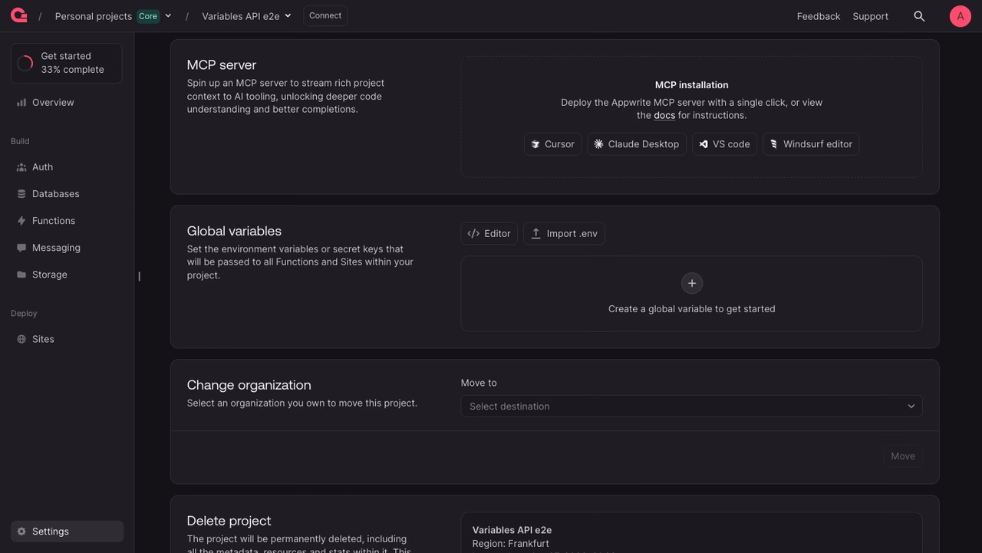982x553 pixels.
Task: Click the Functions lightning icon
Action: 21,221
